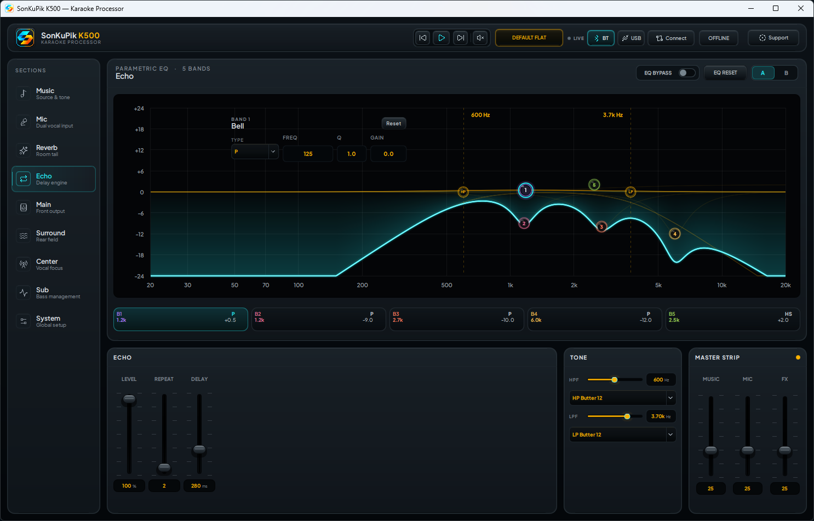Open the Mic dual vocal input section
The image size is (814, 521).
click(x=54, y=122)
